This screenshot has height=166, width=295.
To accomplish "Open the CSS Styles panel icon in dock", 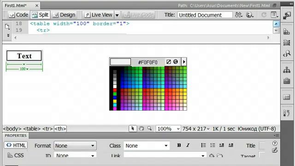I will 287,32.
